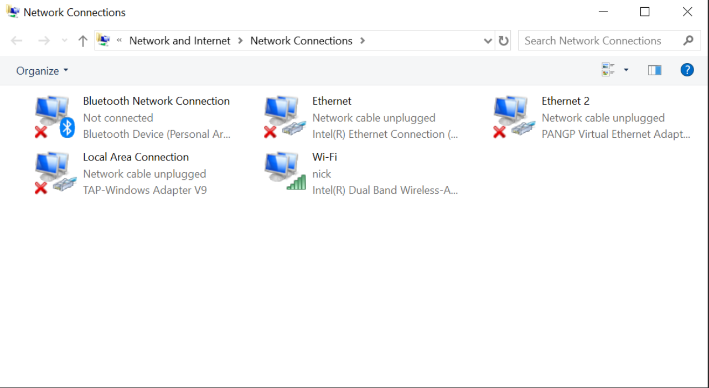Refresh the Network Connections list
709x388 pixels.
pos(503,41)
